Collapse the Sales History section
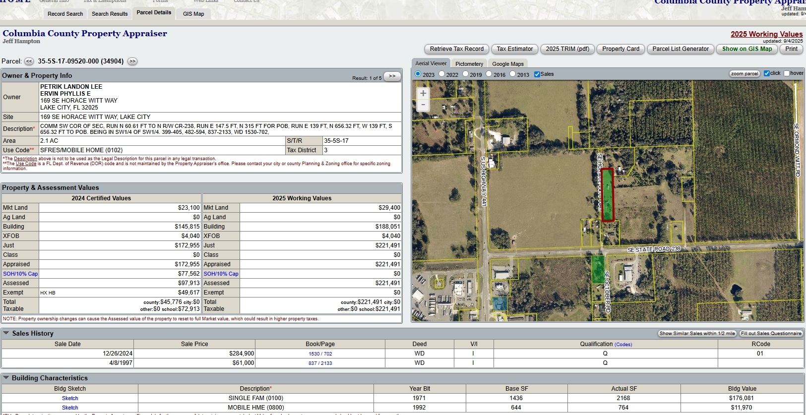 [x=6, y=333]
